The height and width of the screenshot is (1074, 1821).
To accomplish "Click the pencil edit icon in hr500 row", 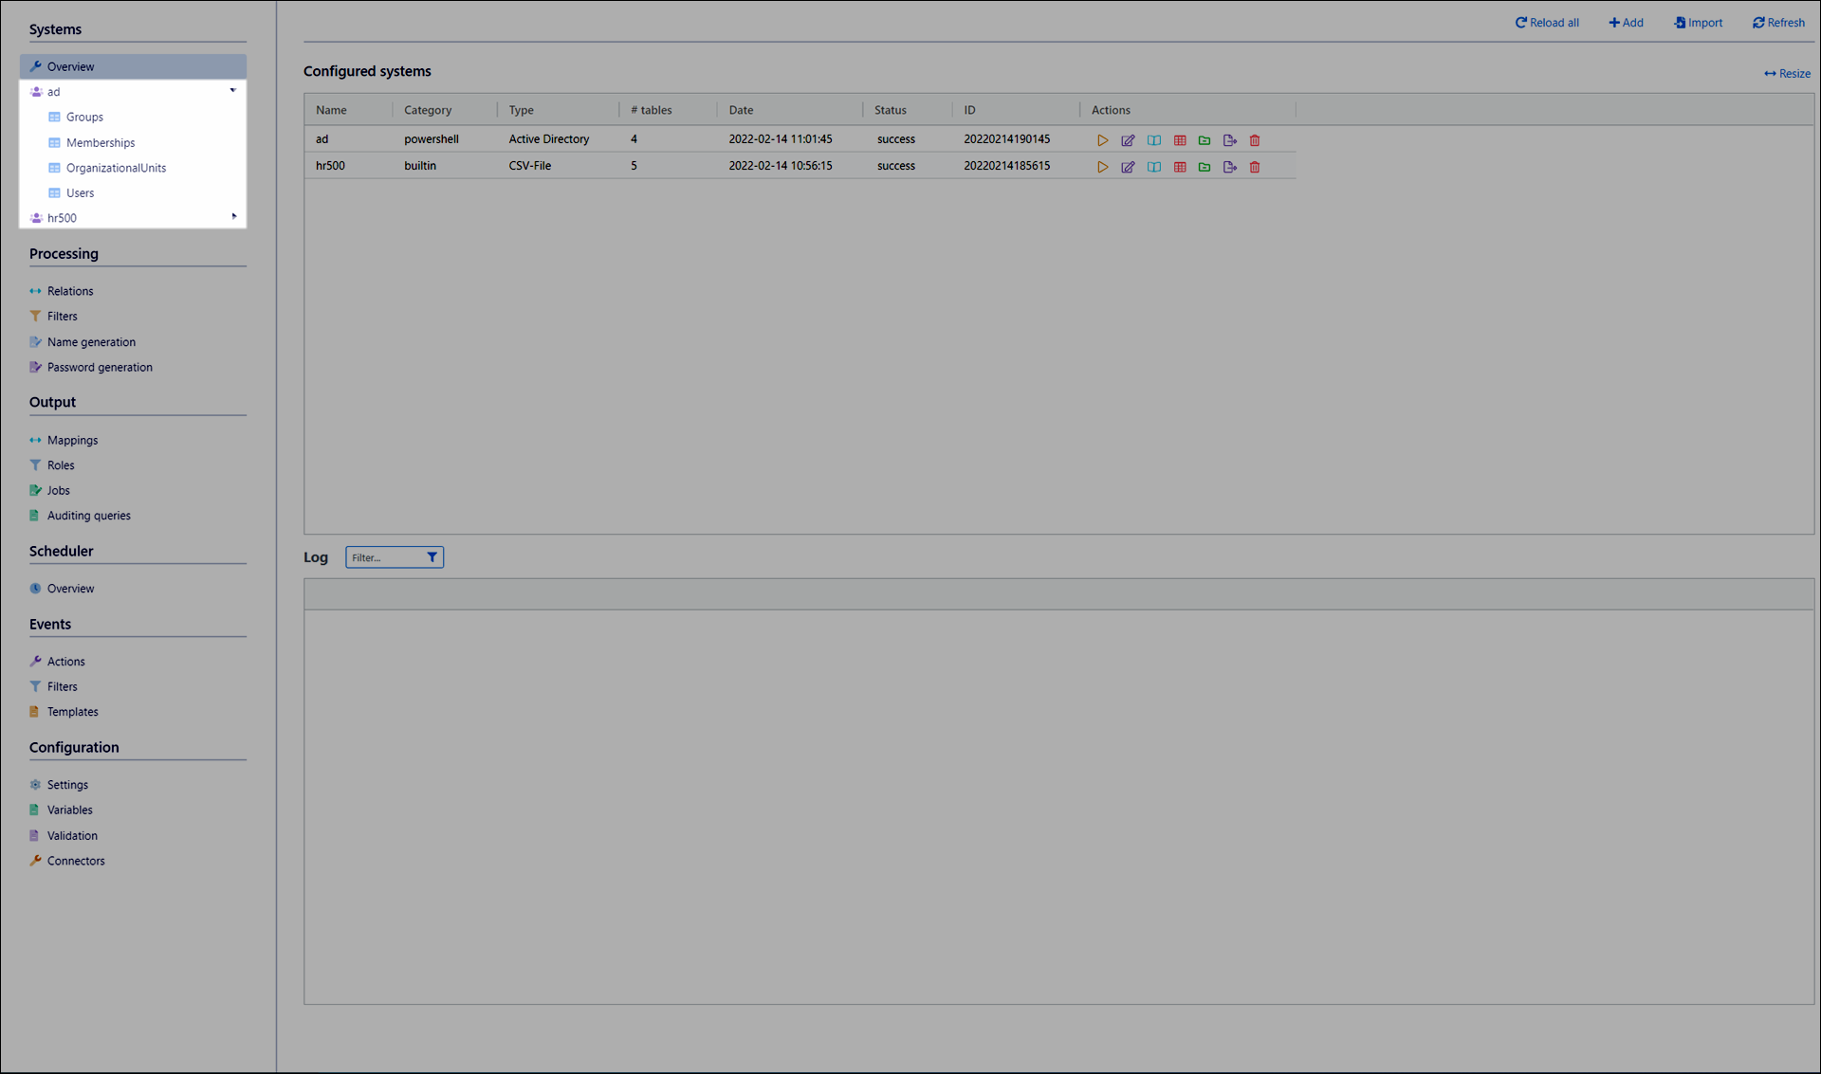I will [x=1128, y=167].
